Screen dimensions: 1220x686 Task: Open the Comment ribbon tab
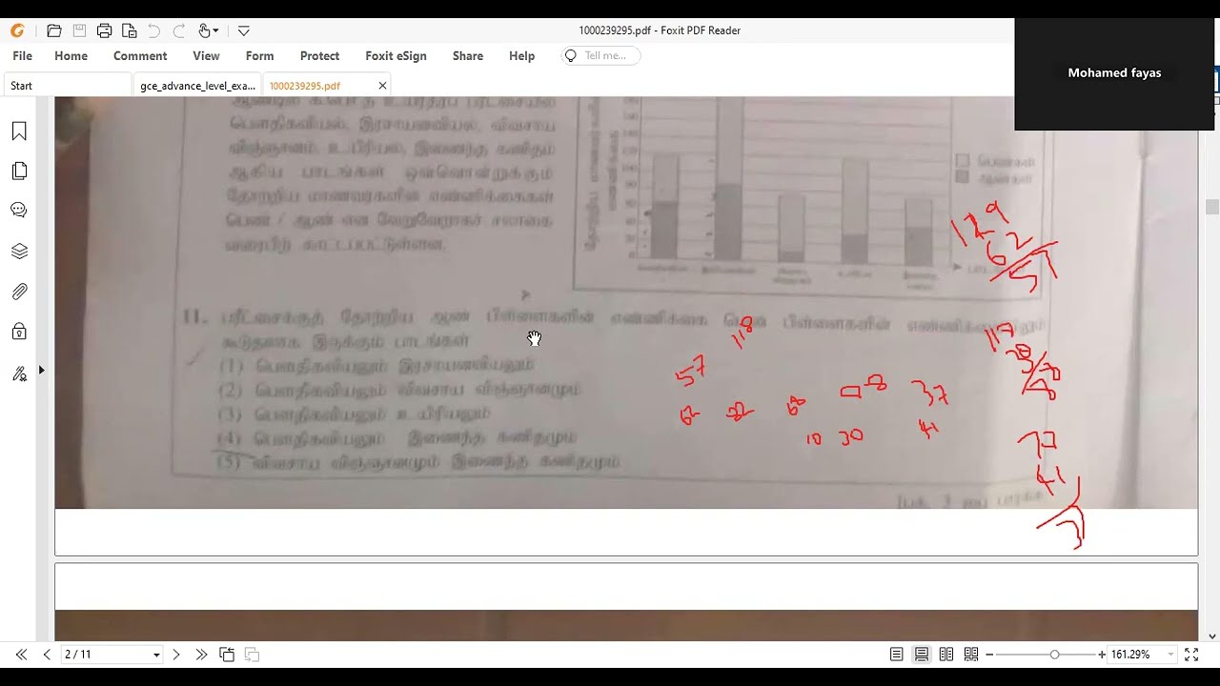coord(140,56)
